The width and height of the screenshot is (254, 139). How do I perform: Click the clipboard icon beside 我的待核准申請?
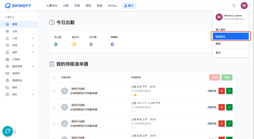click(52, 64)
